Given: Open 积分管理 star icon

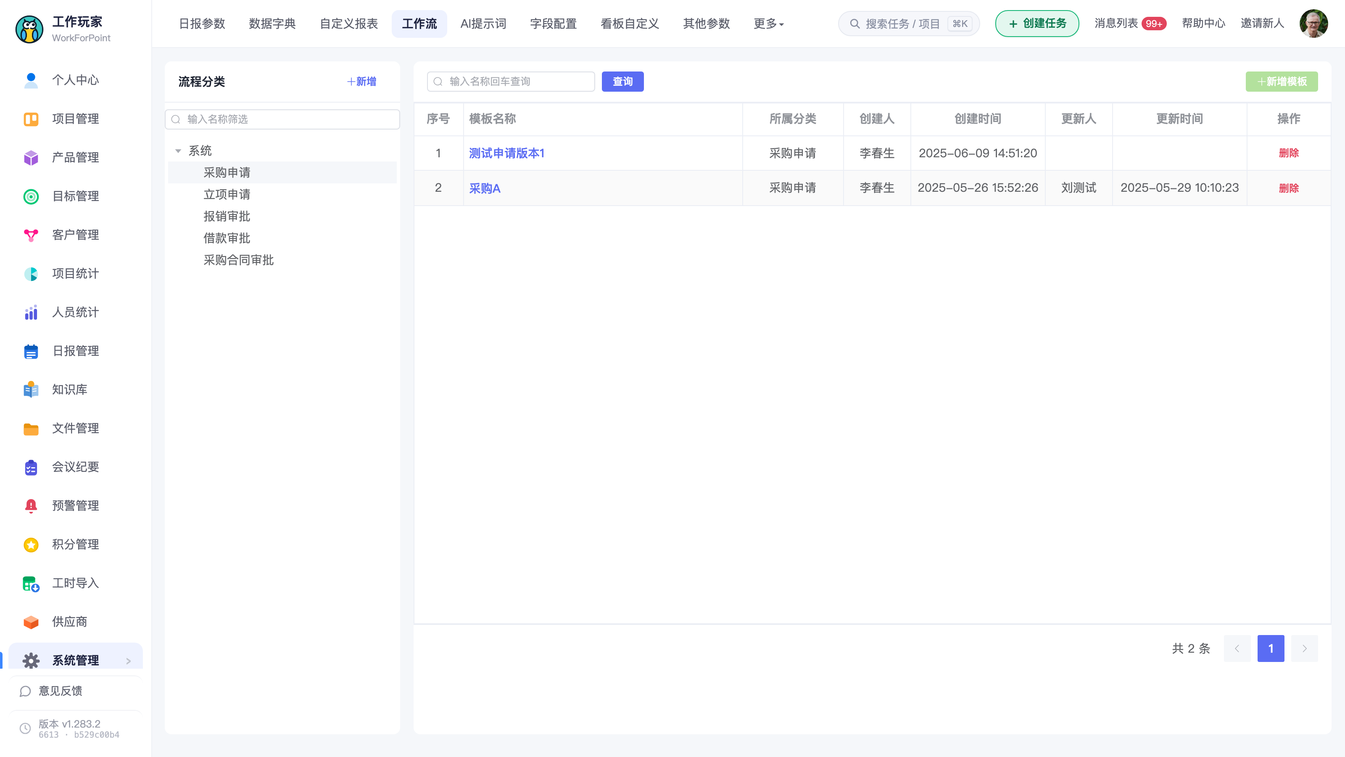Looking at the screenshot, I should (31, 544).
